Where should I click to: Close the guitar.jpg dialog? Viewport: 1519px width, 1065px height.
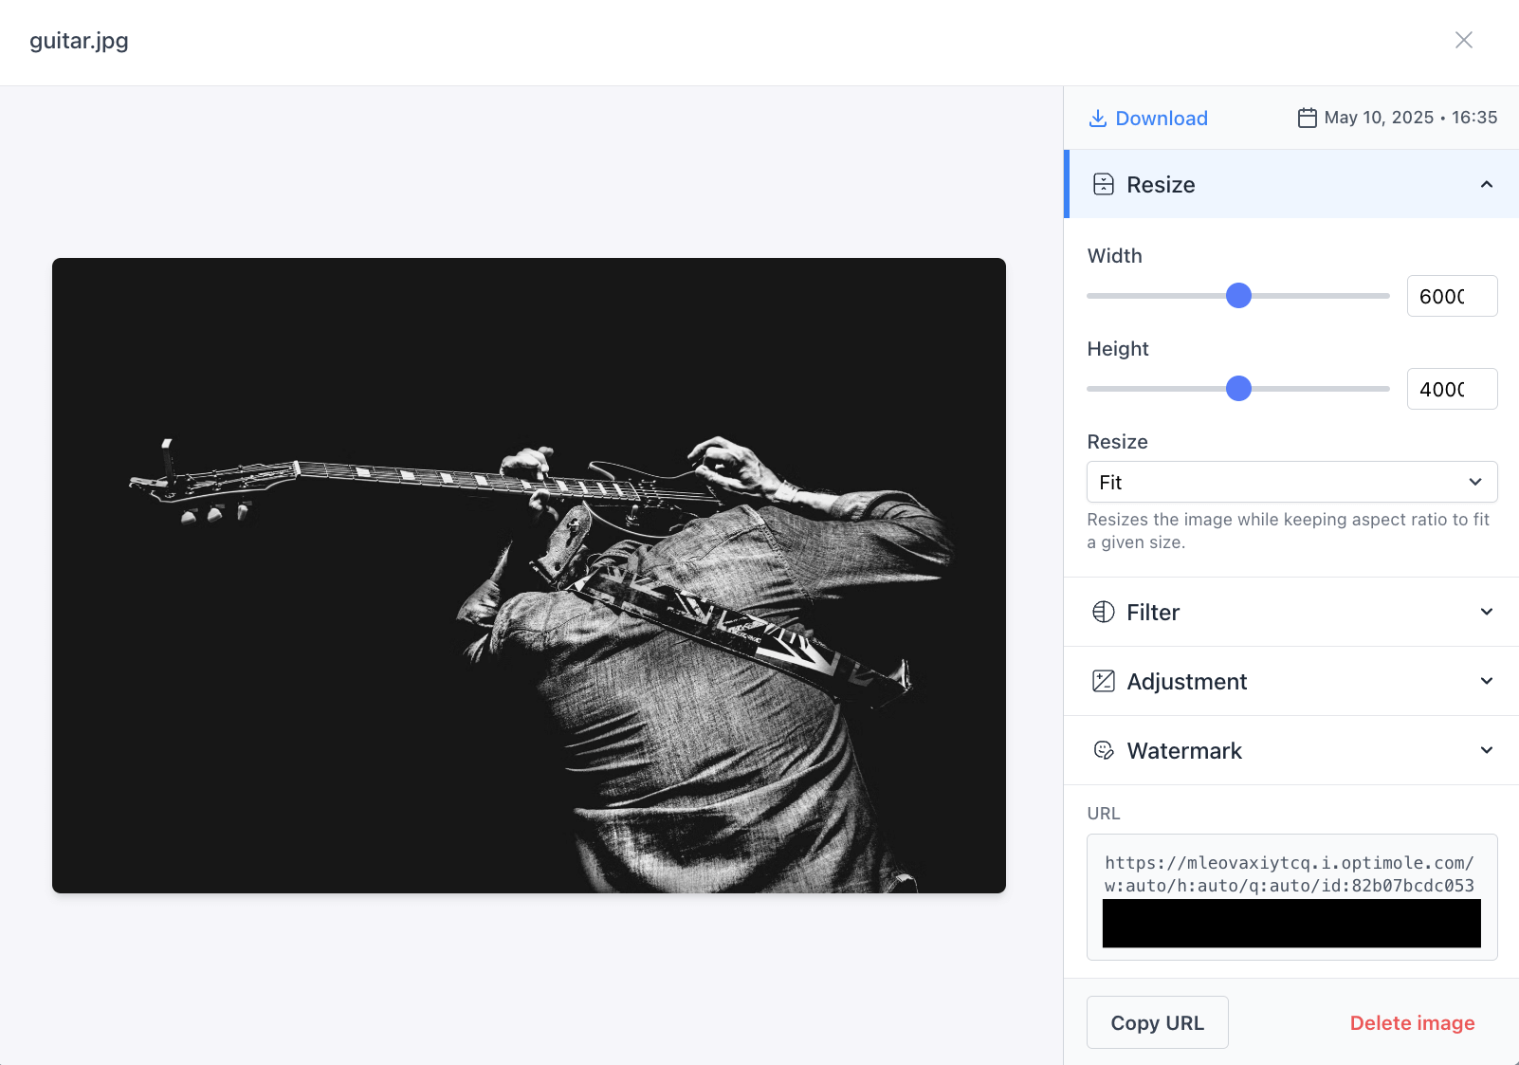(1464, 40)
